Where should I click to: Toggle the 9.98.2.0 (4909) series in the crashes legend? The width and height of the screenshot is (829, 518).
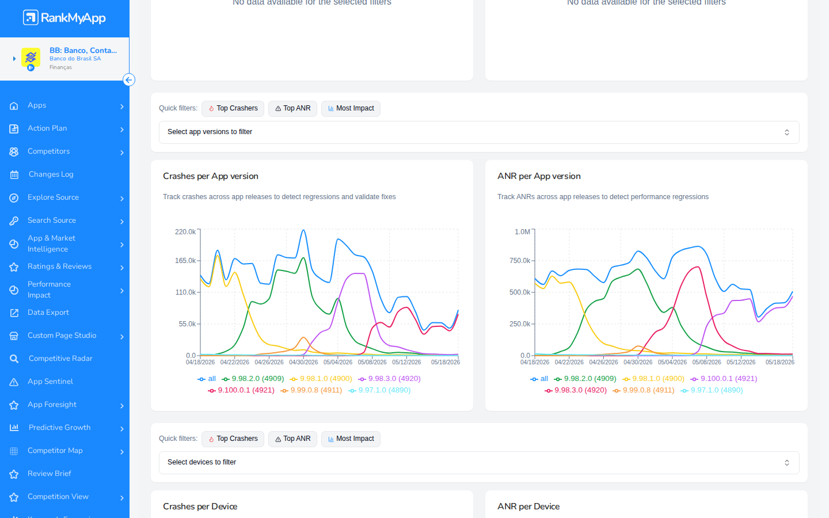[253, 379]
